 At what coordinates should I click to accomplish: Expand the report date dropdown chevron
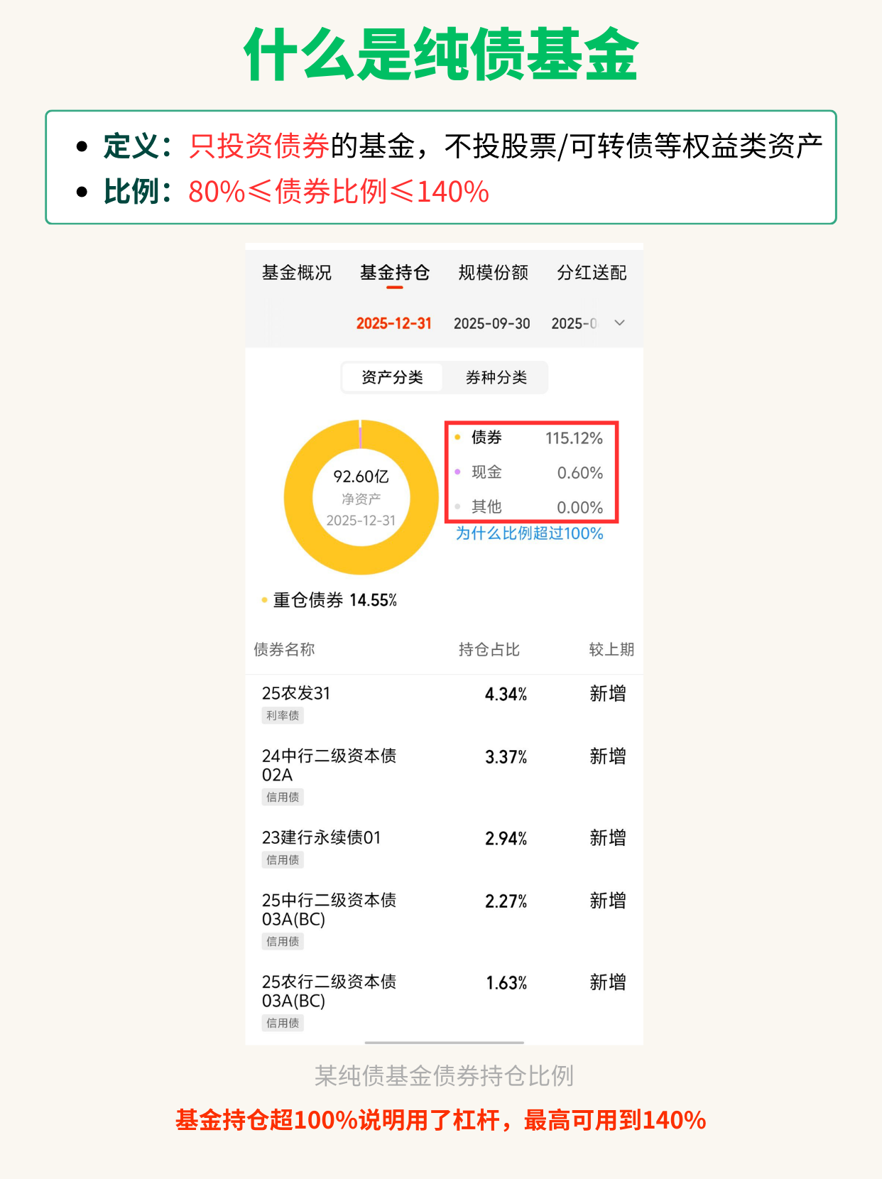[x=620, y=323]
